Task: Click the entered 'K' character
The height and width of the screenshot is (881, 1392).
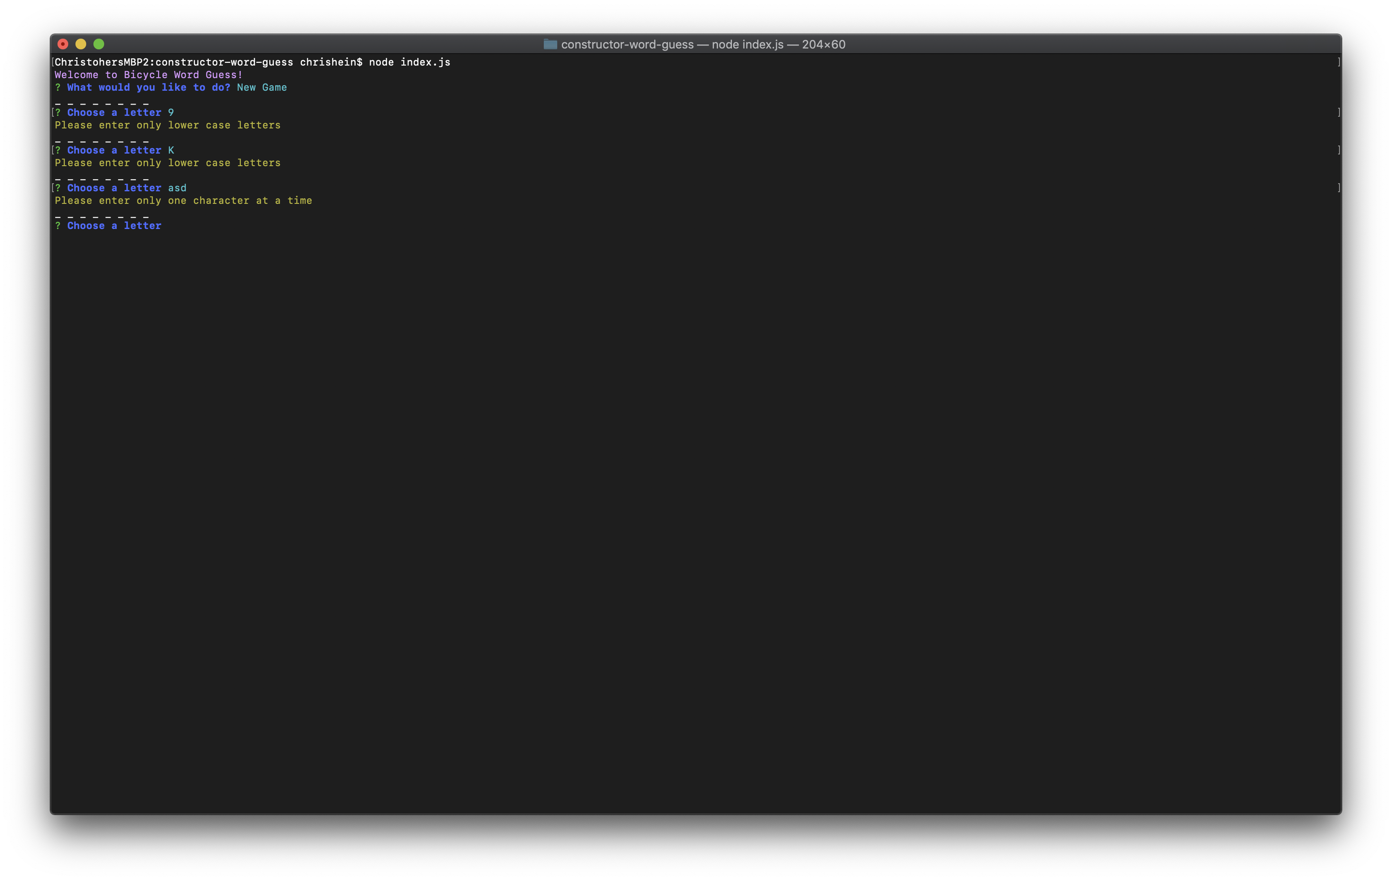Action: pos(171,150)
